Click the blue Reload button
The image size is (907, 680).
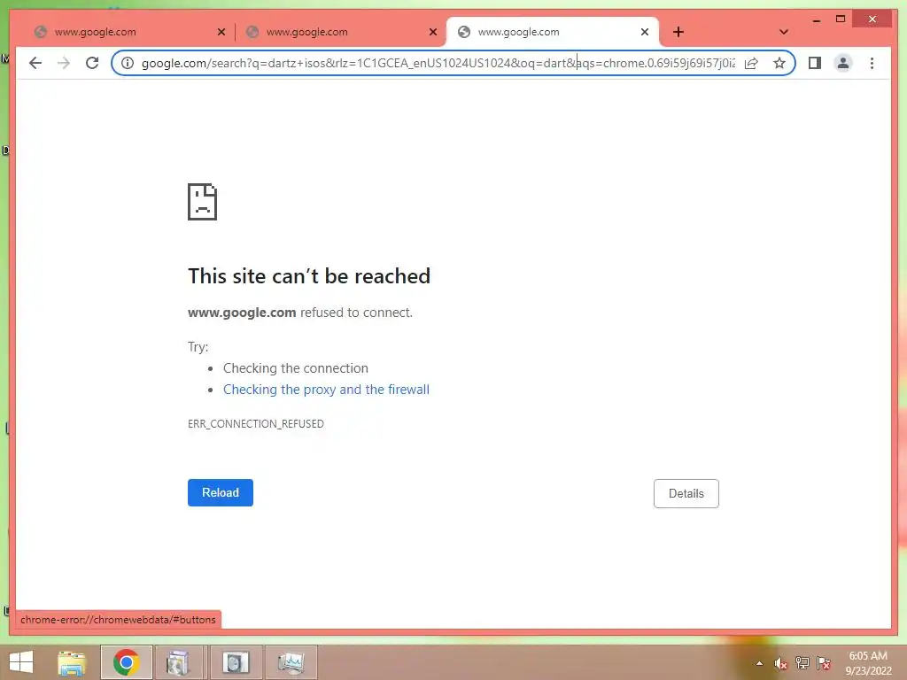(x=221, y=492)
